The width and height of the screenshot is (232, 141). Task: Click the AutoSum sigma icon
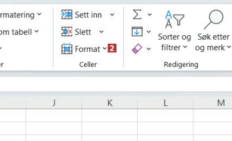point(137,15)
